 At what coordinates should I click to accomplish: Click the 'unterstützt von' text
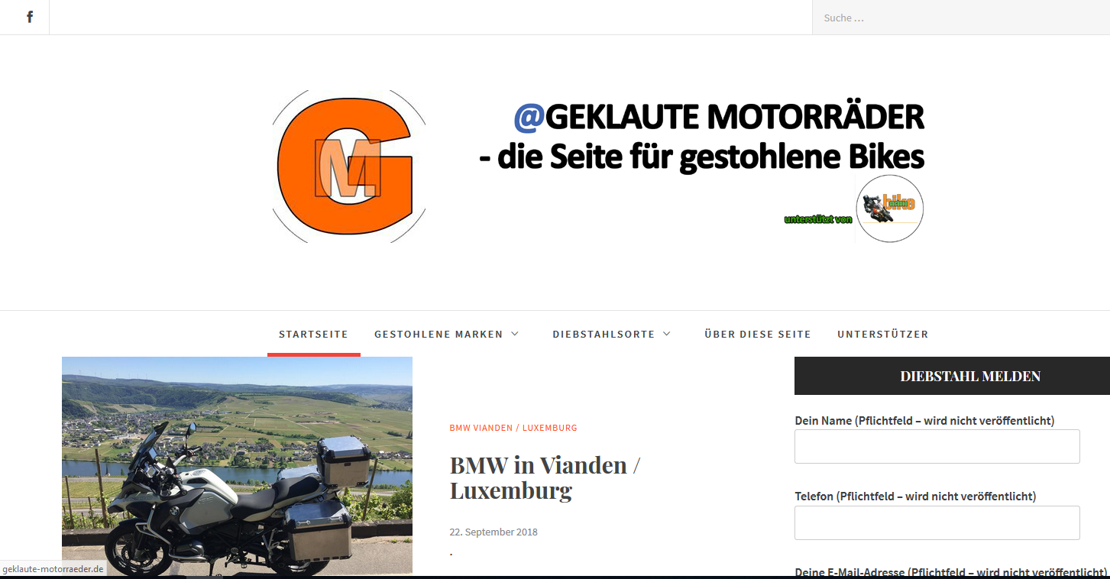[x=818, y=219]
